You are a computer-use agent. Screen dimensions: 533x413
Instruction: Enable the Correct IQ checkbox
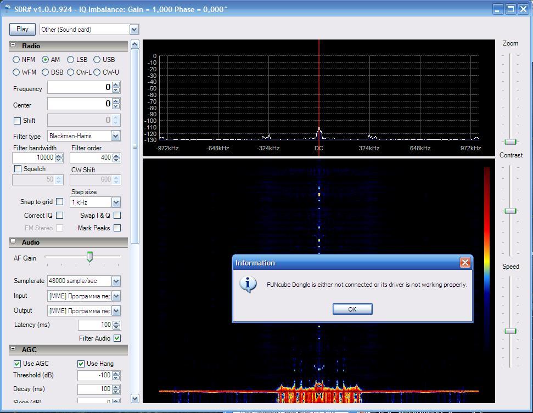59,216
